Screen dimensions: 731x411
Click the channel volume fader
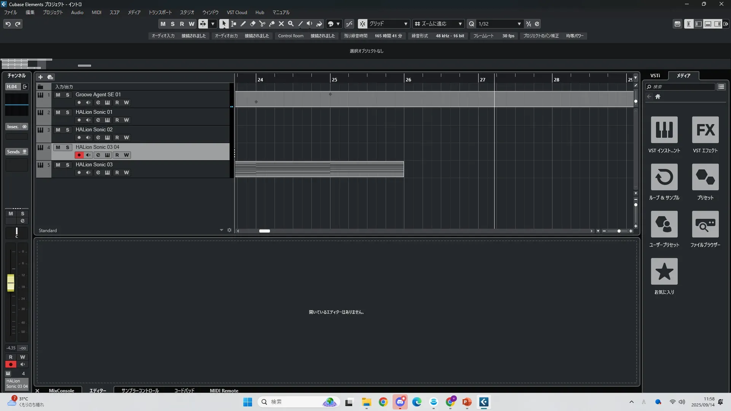pos(11,283)
